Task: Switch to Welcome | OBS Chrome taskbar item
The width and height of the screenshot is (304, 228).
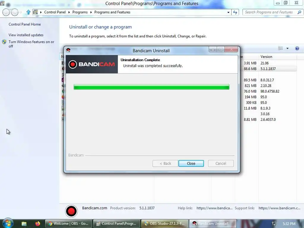Action: tap(69, 224)
